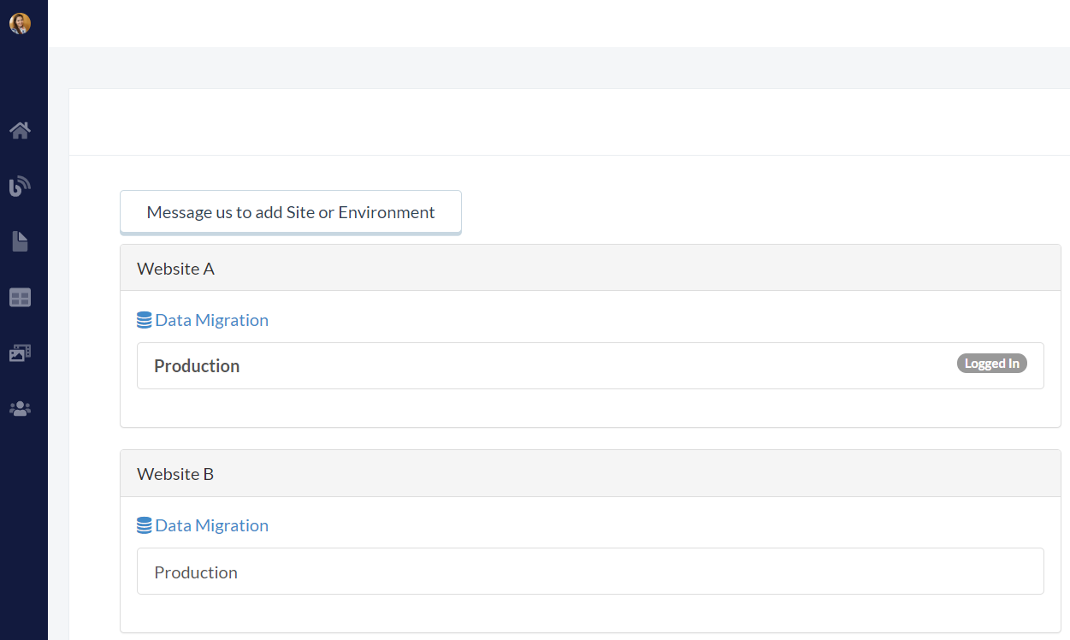Screen dimensions: 1070x640
Task: Open the Users group sidebar icon
Action: click(x=20, y=409)
